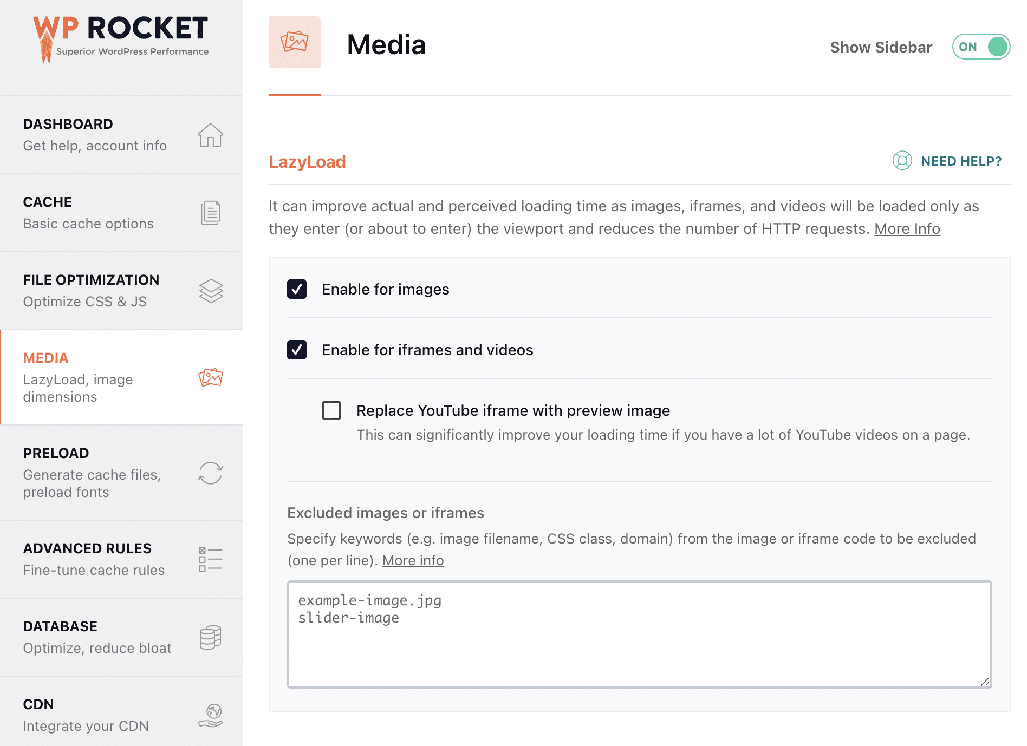The height and width of the screenshot is (746, 1027).
Task: Uncheck Enable for images checkbox
Action: [297, 289]
